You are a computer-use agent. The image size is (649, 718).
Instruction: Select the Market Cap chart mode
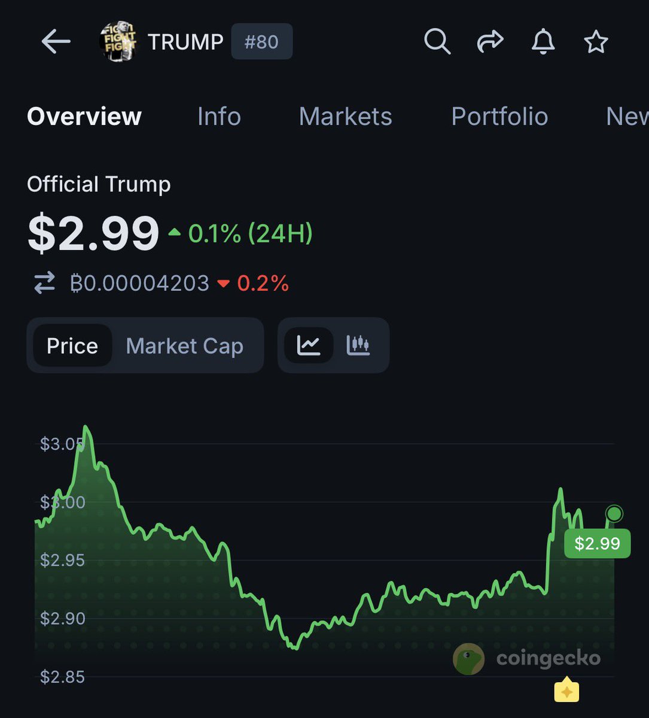184,346
